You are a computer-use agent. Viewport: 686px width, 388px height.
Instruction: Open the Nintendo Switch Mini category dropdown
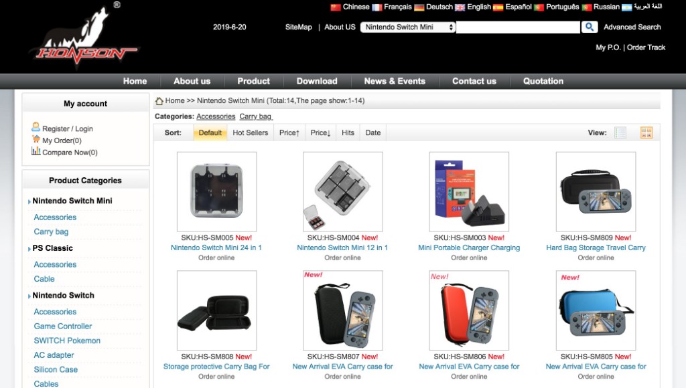408,27
